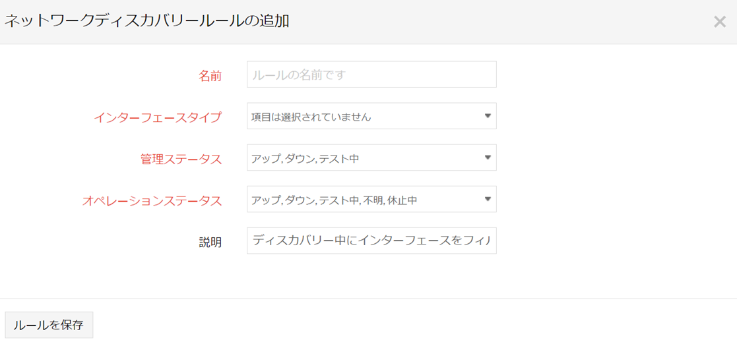Click the arrow icon on オペレーションステータス dropdown
Screen dimensions: 737x346
488,199
